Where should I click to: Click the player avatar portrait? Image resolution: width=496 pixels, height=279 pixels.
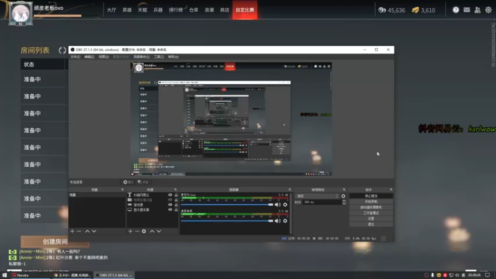pyautogui.click(x=20, y=13)
